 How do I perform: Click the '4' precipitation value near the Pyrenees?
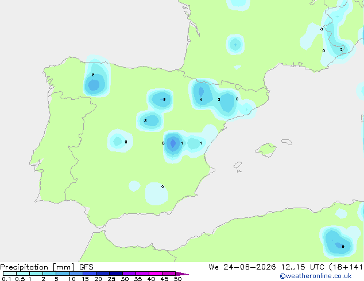click(x=201, y=99)
